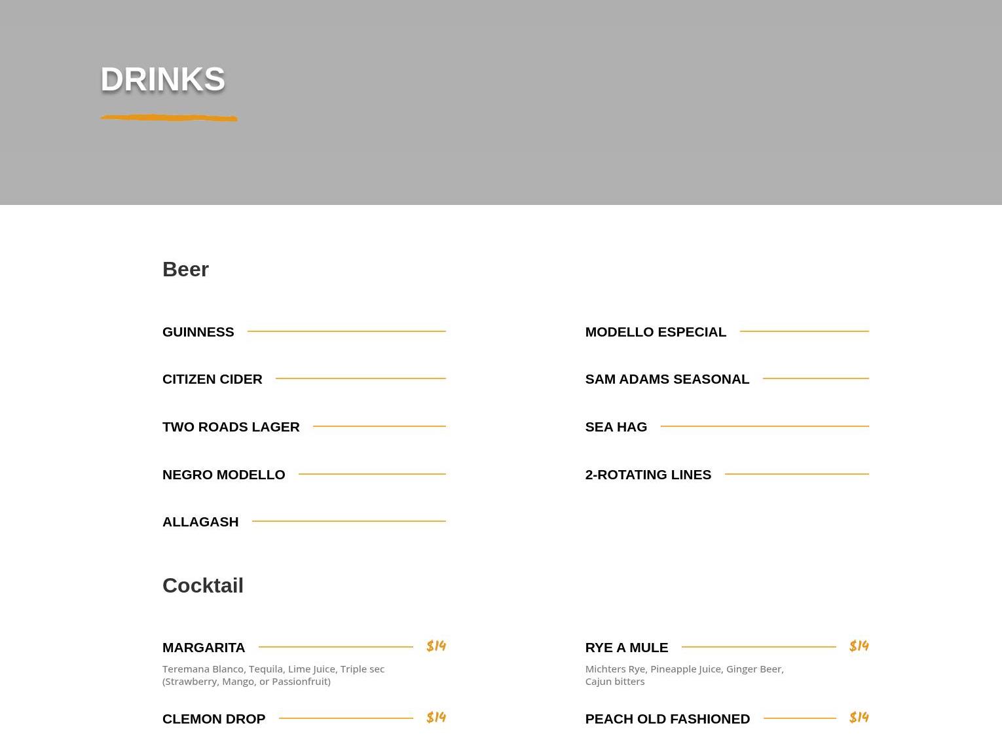This screenshot has height=734, width=1002.
Task: Select the Sea Hag beer
Action: tap(616, 427)
